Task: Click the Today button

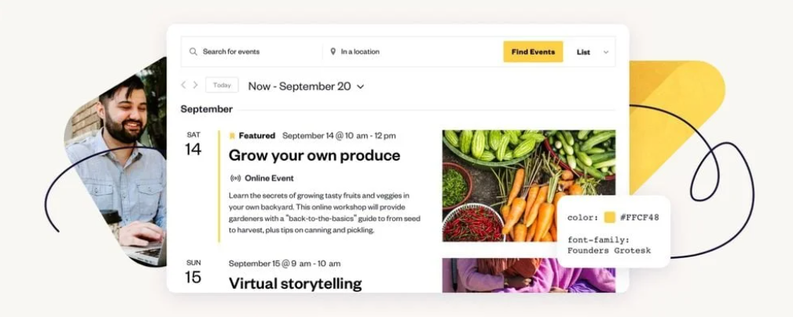Action: [222, 85]
